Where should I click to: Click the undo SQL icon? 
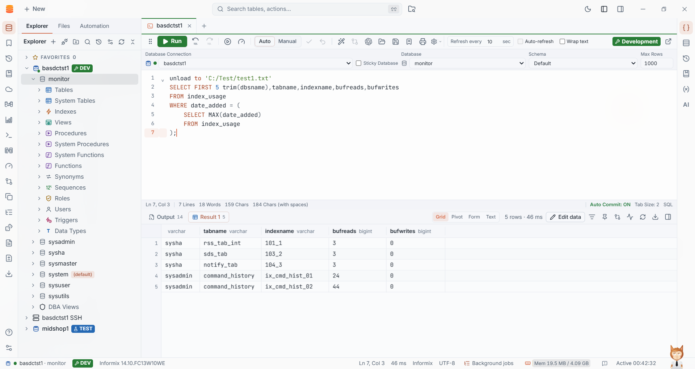[x=195, y=42]
